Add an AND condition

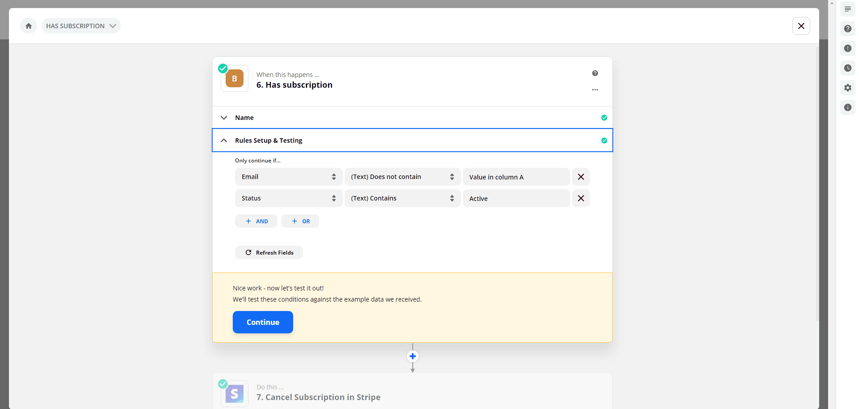256,221
